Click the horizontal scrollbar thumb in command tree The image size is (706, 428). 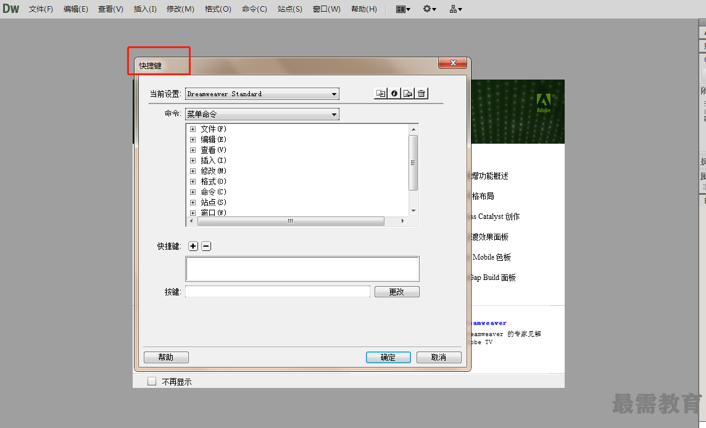coord(291,221)
